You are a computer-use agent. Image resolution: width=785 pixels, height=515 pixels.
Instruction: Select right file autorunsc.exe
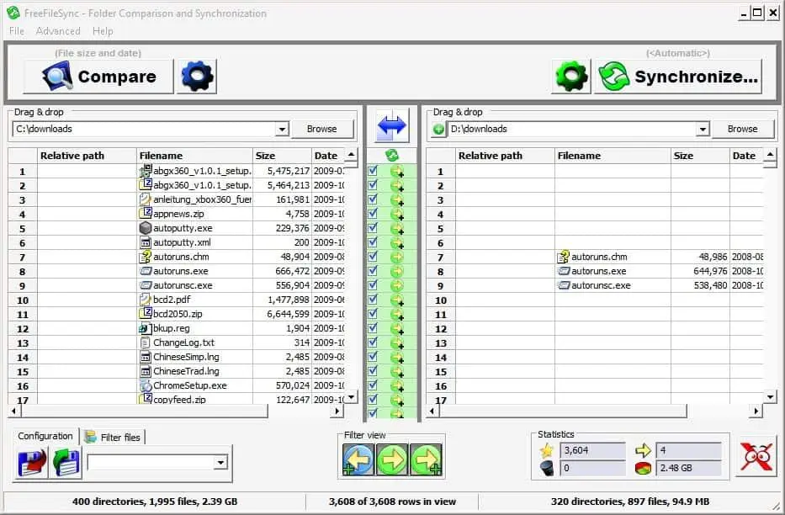point(601,286)
